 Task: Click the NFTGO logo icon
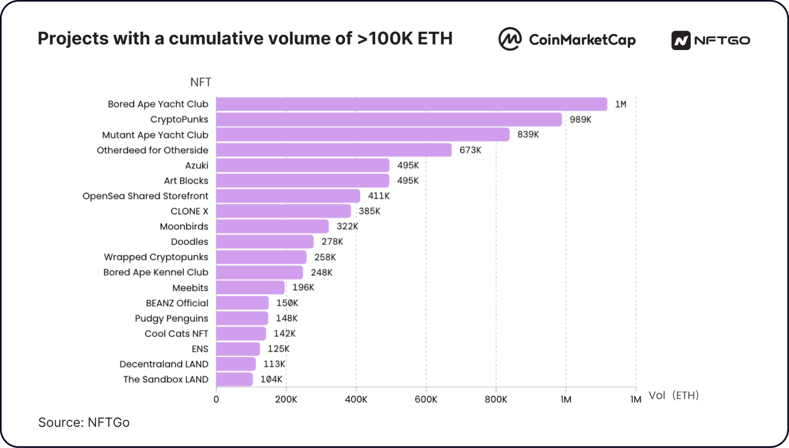[x=681, y=40]
